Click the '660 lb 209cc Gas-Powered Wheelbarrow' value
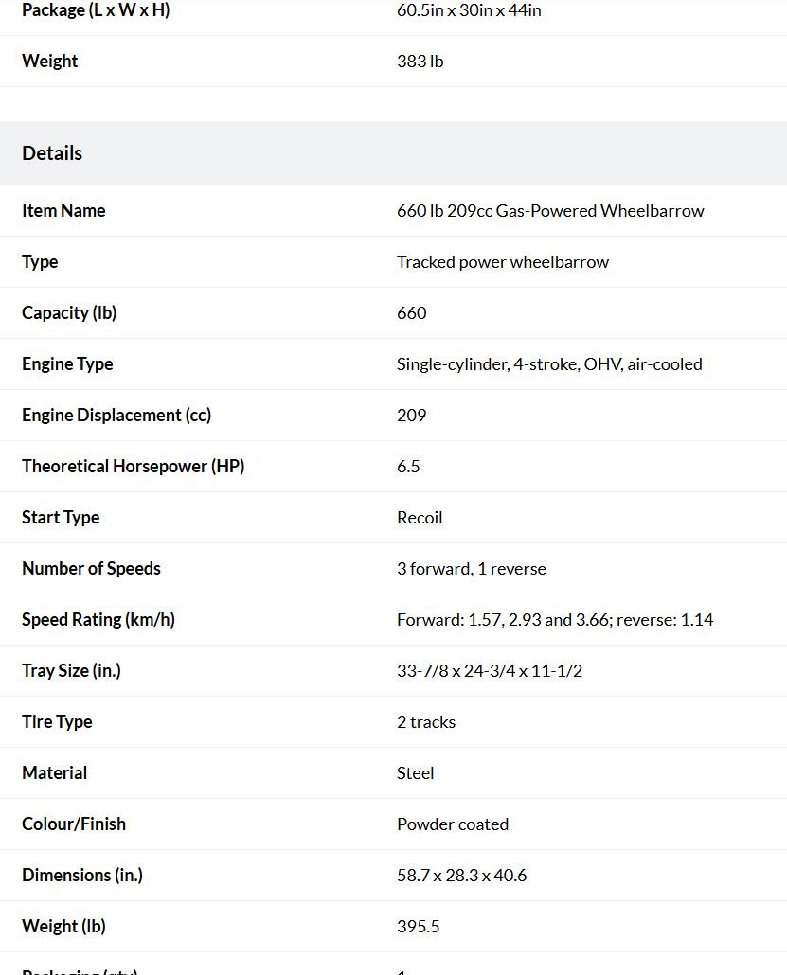 point(550,211)
